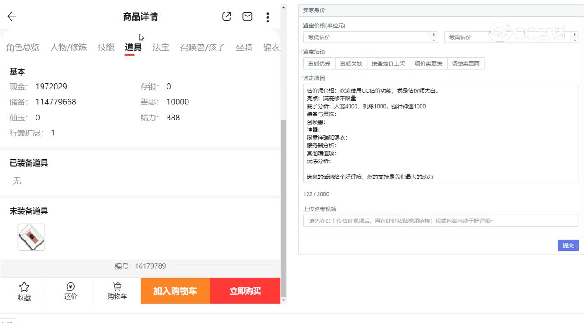Focus the 最低估价 input field
Screen dimensions: 584x323
366,37
